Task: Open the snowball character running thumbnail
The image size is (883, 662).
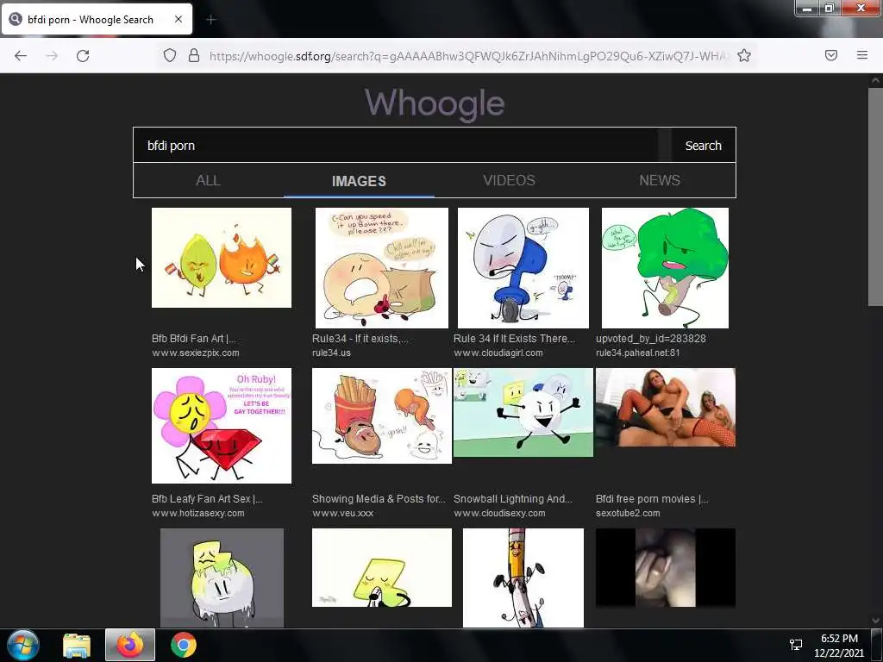Action: [523, 413]
